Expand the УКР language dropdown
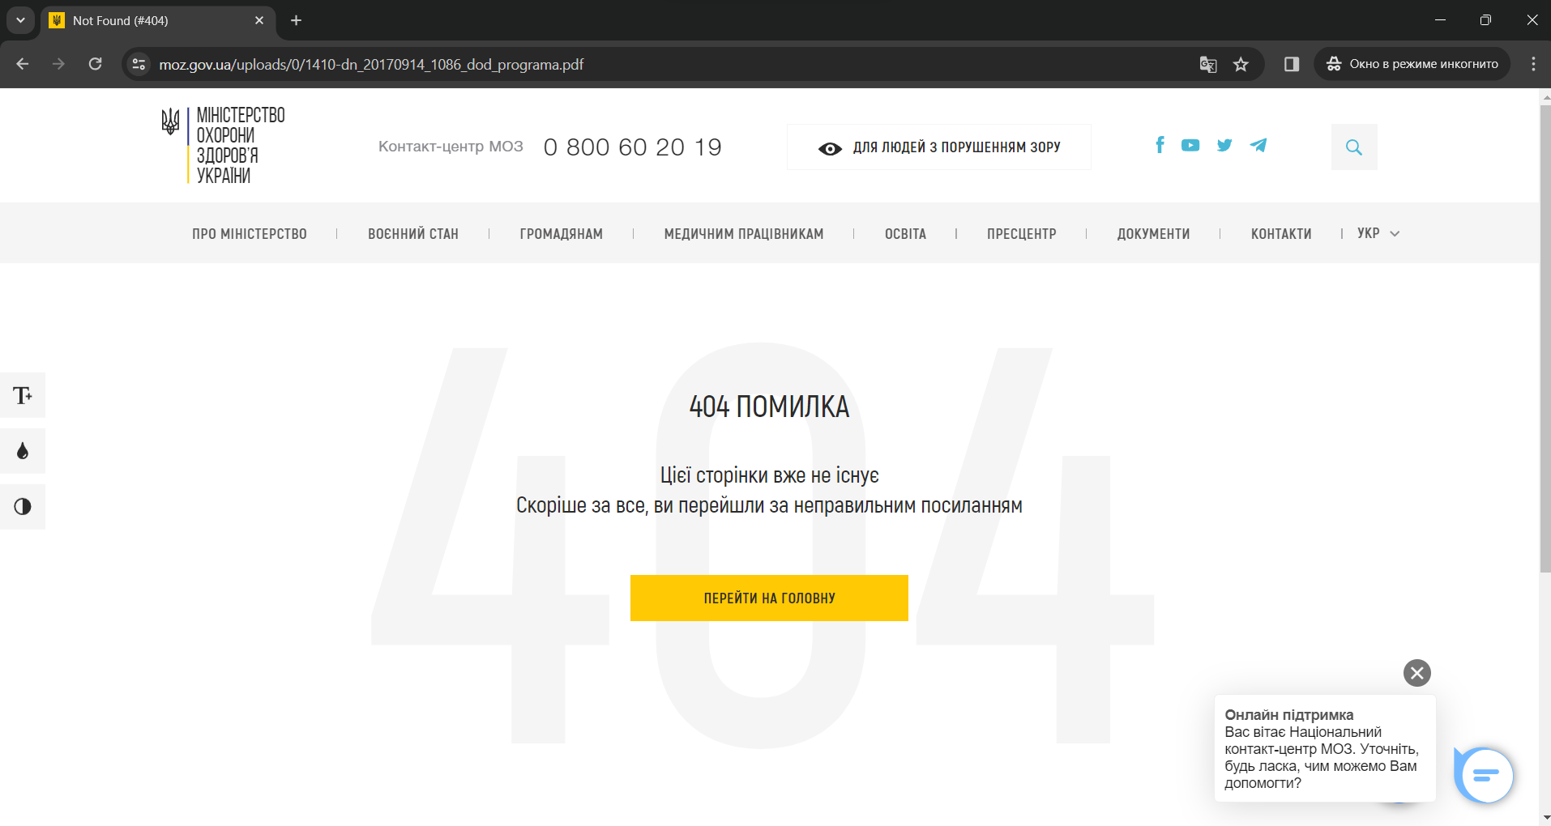This screenshot has height=826, width=1551. 1378,233
